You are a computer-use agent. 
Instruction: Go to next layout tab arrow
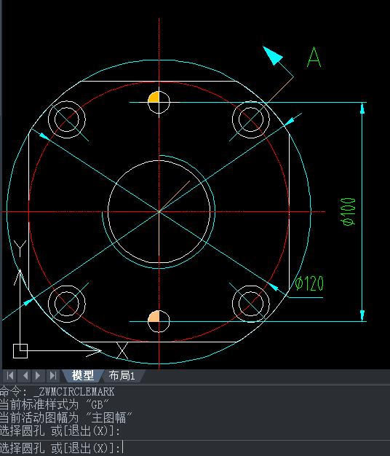(x=39, y=376)
